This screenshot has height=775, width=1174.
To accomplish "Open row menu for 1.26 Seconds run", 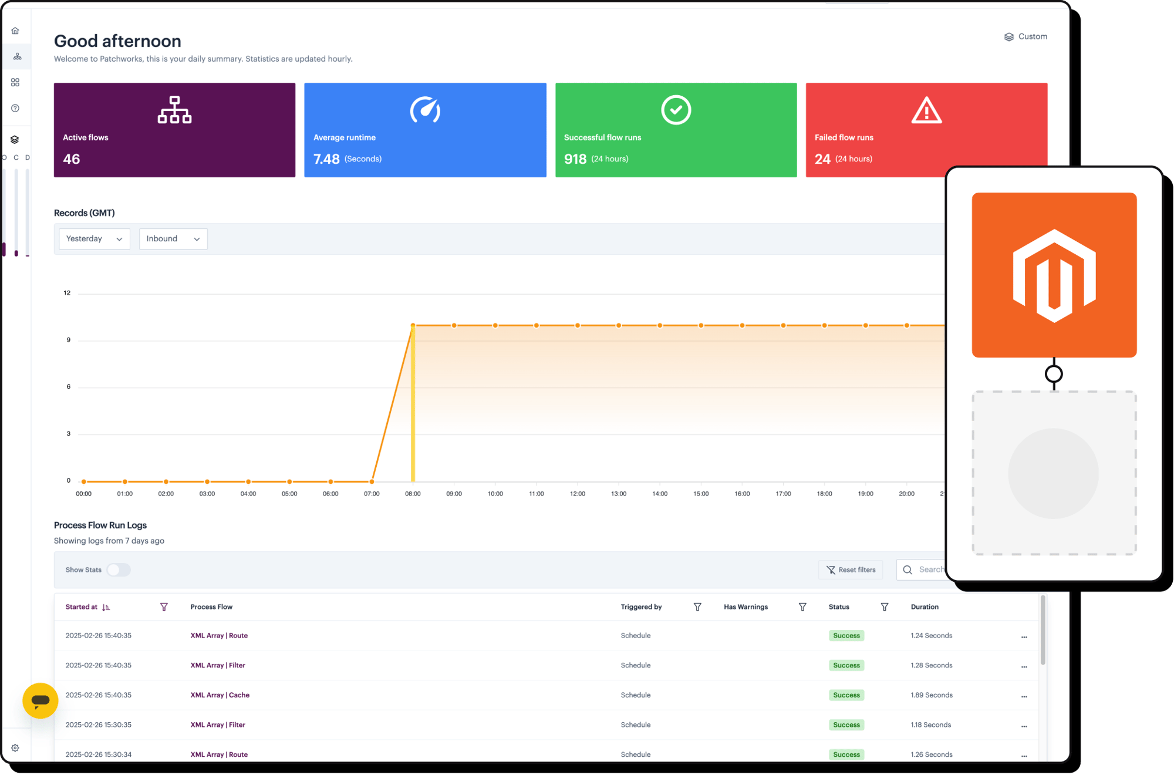I will 1024,756.
